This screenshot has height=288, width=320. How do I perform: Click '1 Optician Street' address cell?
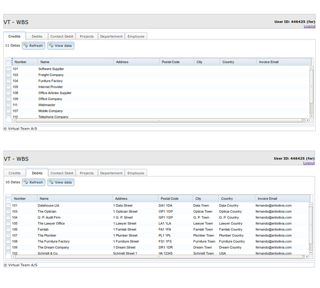click(125, 211)
